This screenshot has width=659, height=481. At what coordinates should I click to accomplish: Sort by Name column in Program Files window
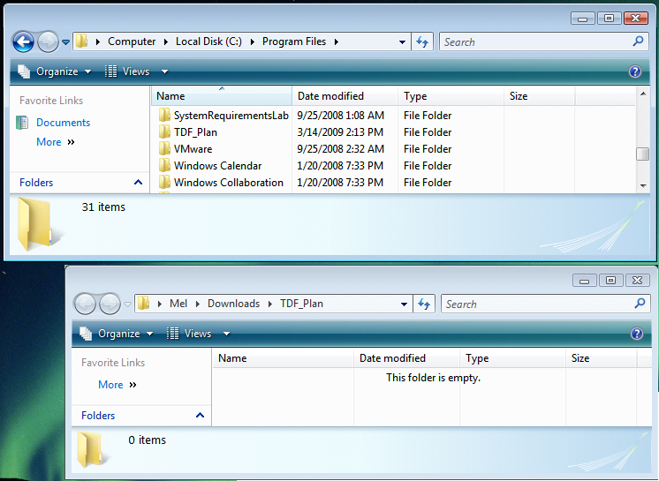(222, 96)
